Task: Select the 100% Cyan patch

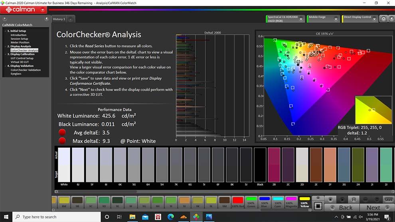Action: click(x=278, y=202)
